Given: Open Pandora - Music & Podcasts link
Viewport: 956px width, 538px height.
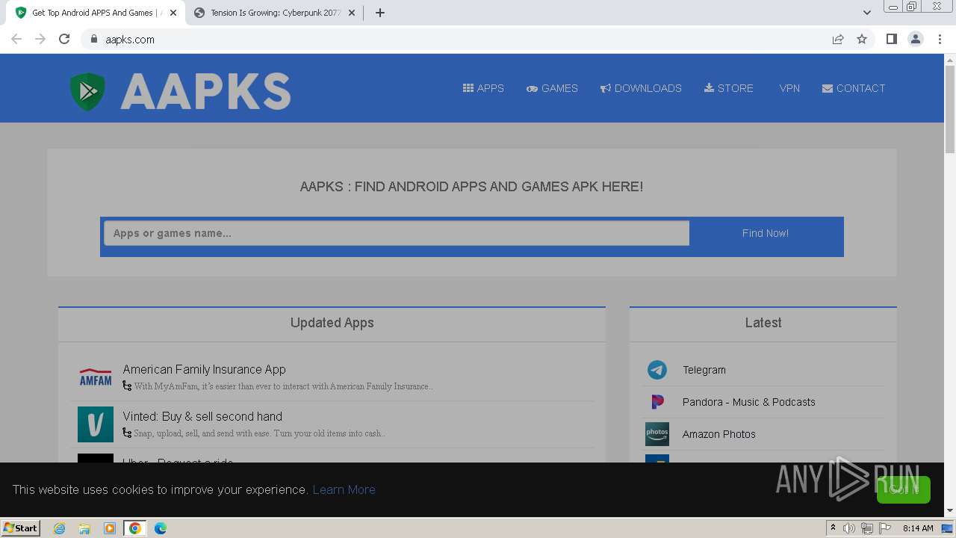Looking at the screenshot, I should [749, 402].
